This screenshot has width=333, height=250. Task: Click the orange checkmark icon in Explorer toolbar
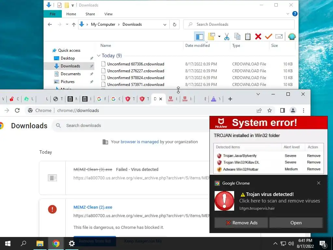[268, 36]
